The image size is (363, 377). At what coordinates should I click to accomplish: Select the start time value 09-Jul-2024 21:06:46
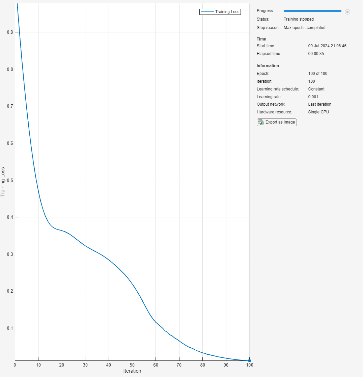327,46
